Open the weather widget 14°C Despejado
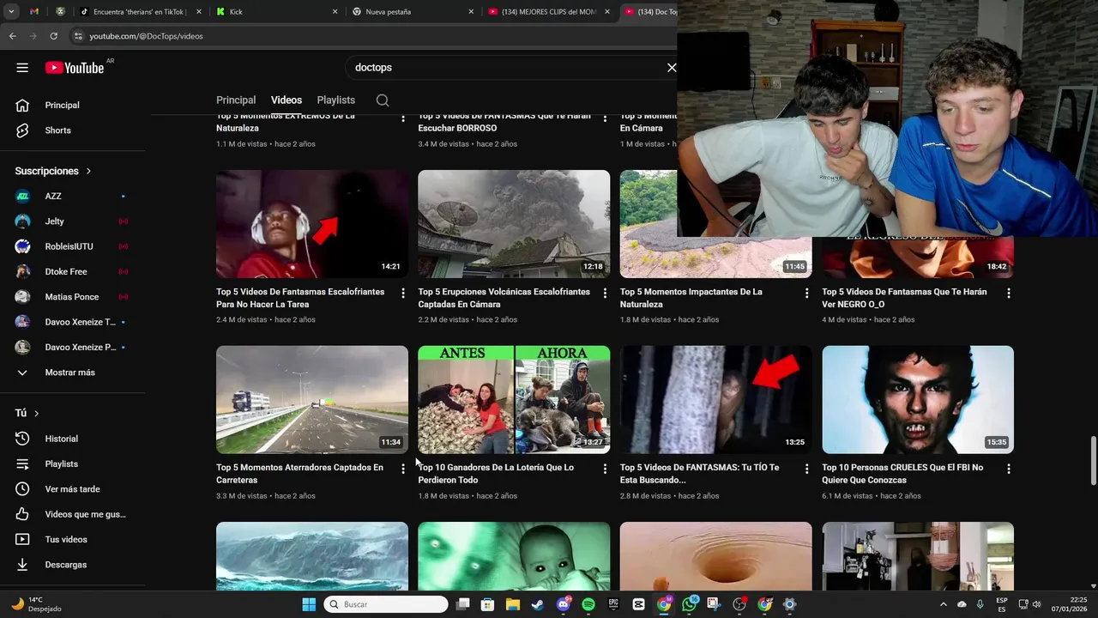The height and width of the screenshot is (618, 1098). pyautogui.click(x=37, y=604)
